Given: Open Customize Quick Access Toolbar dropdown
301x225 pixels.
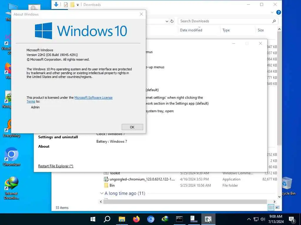Looking at the screenshot, I should coord(78,5).
